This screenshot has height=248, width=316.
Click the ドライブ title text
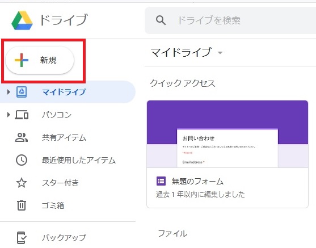point(64,20)
